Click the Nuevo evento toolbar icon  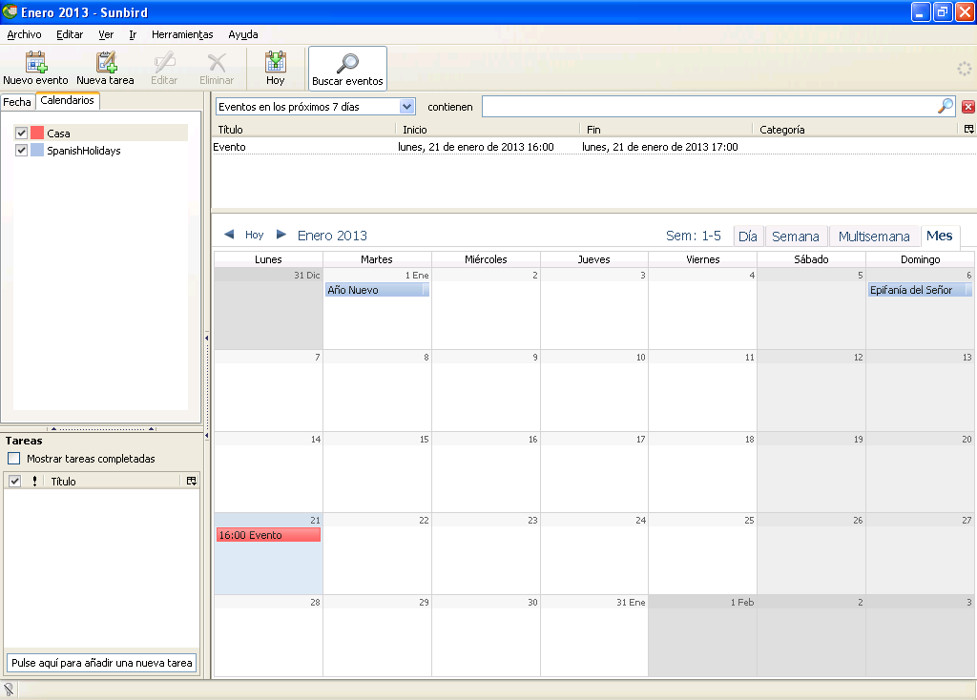click(x=35, y=63)
